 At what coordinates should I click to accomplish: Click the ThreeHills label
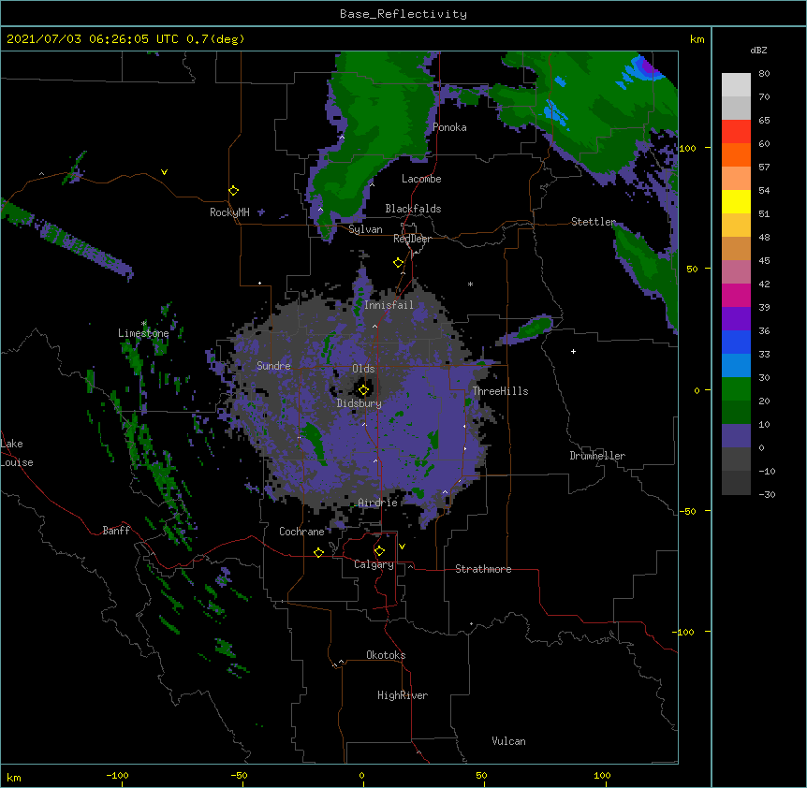(x=500, y=391)
